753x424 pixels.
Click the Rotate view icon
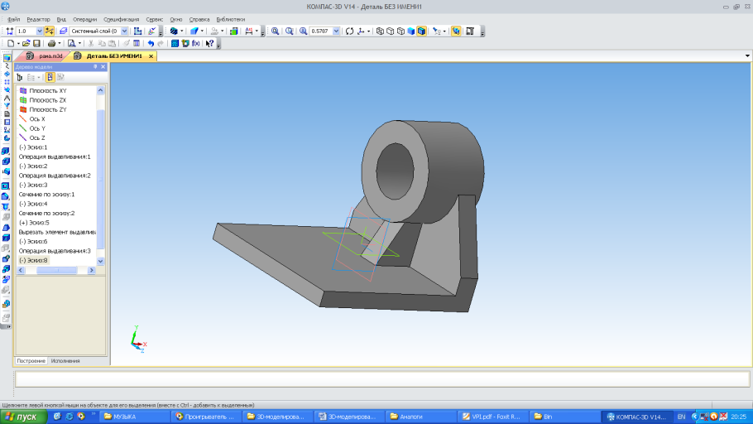[x=349, y=31]
